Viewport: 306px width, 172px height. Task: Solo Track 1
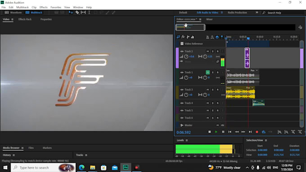coord(213,72)
